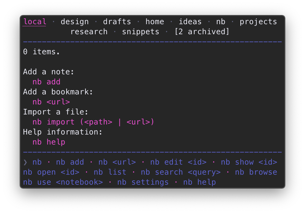The width and height of the screenshot is (305, 213).
Task: Select the local notebook
Action: 34,21
